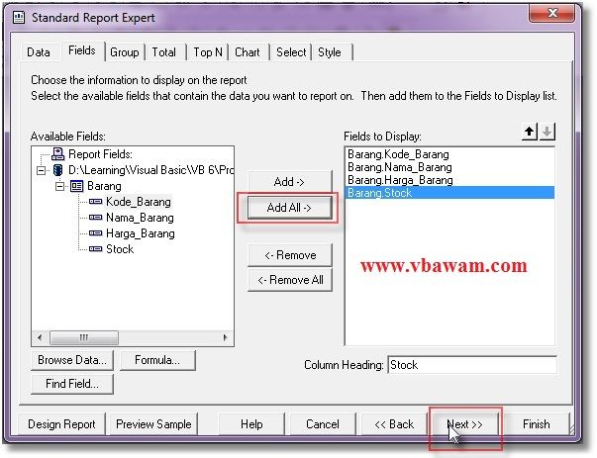Click the scroll left arrow in Available Fields

(x=40, y=337)
